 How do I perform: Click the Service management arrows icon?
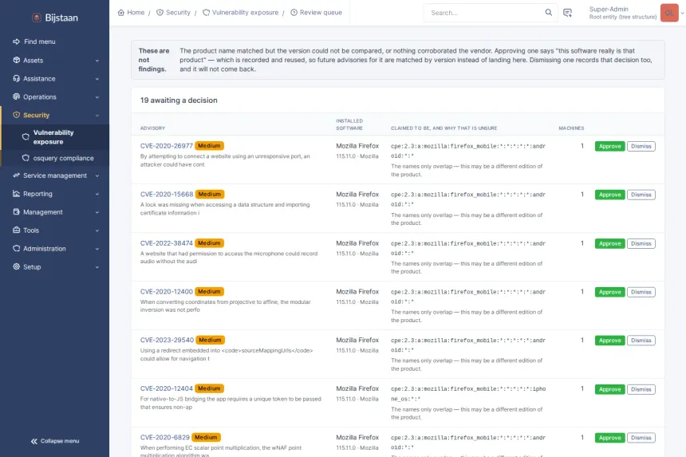16,175
